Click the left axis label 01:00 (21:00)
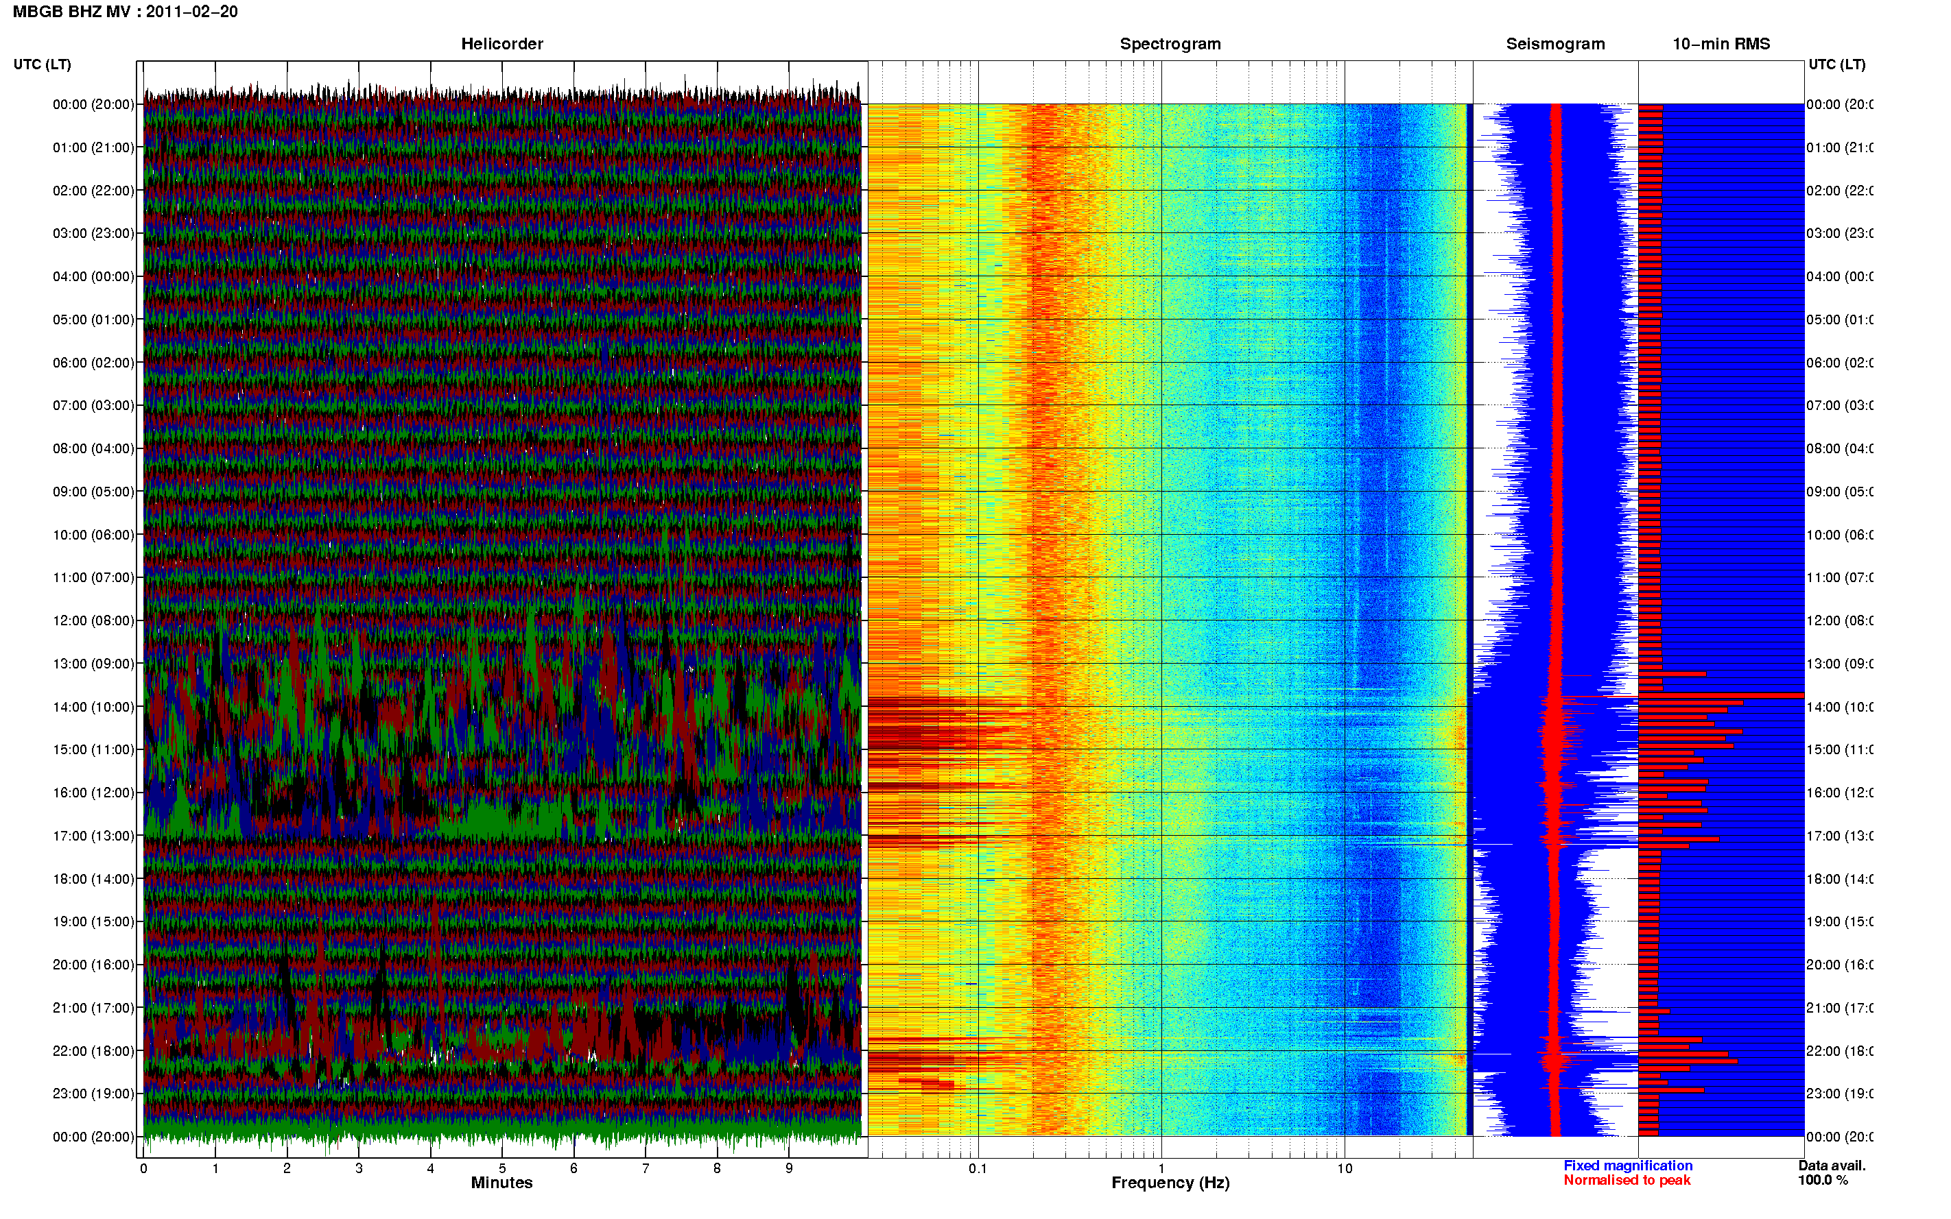 (93, 147)
